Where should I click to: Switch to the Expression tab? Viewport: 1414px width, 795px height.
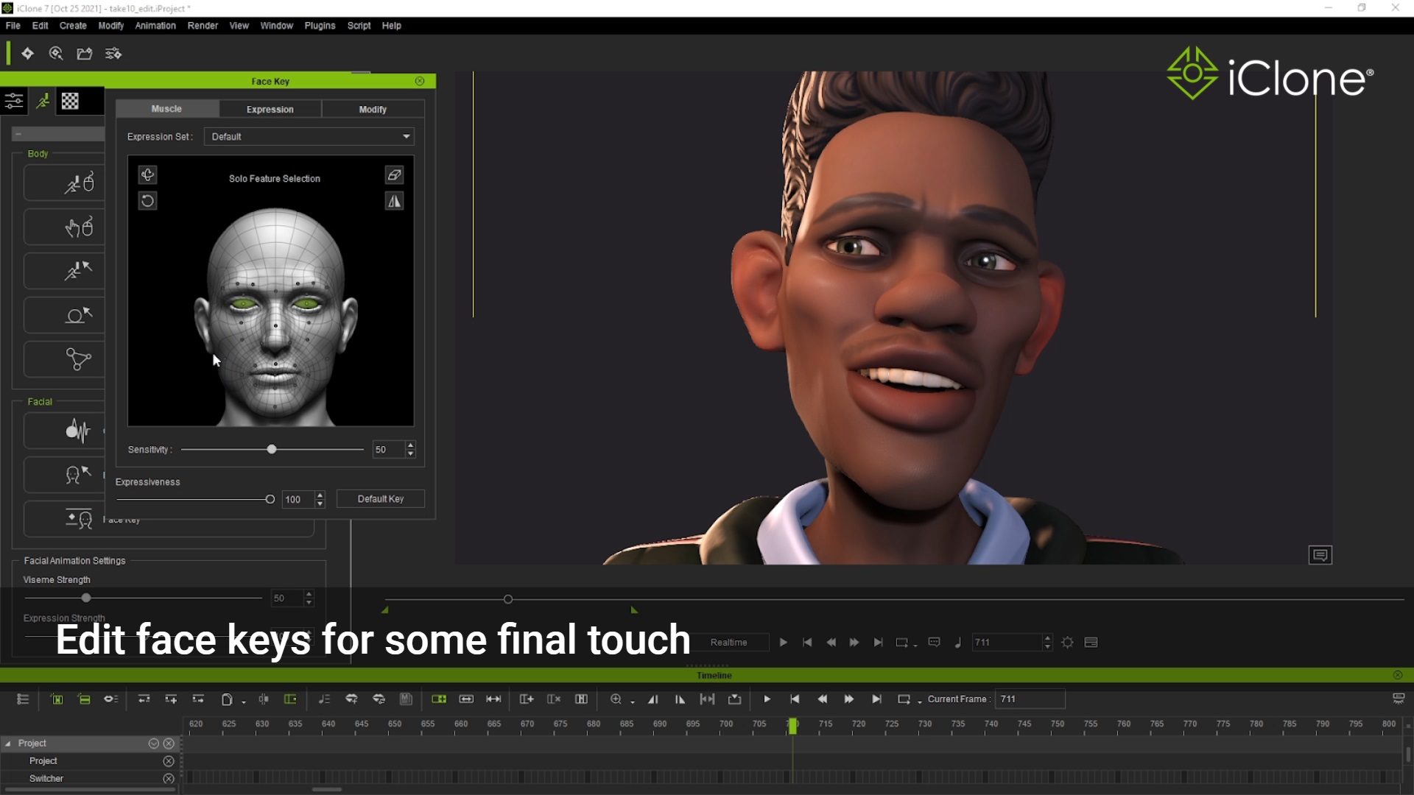[x=270, y=109]
